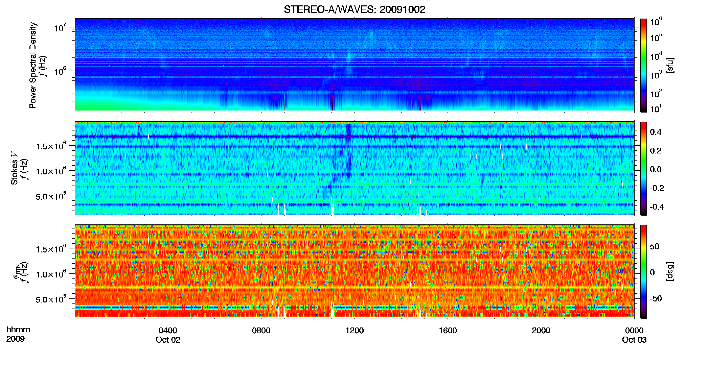Click the 10^1 tick on the sfu colorbar

point(656,108)
